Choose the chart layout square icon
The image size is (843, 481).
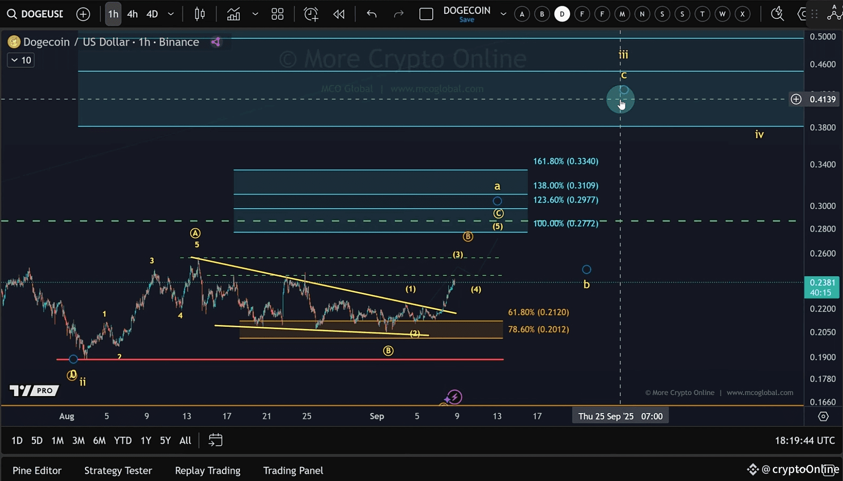[426, 14]
